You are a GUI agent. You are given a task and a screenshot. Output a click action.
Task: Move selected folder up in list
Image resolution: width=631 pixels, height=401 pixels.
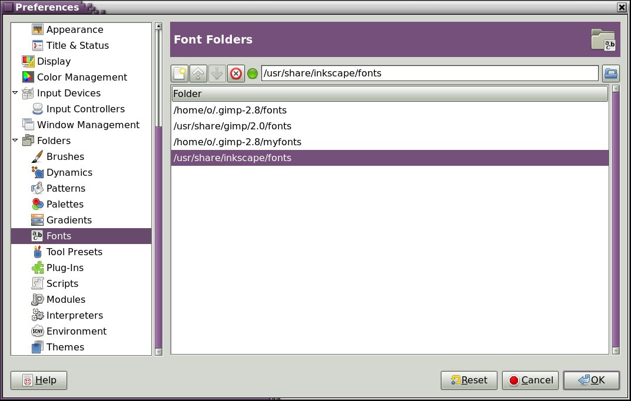[x=198, y=73]
